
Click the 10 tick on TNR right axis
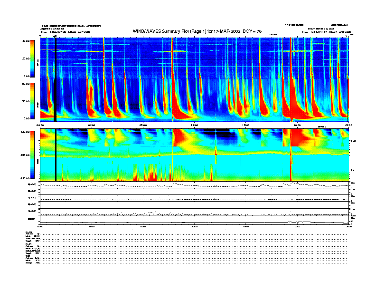[352, 170]
